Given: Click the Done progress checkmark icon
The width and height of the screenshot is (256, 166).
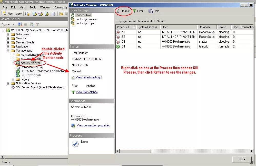Looking at the screenshot, I should 75,144.
